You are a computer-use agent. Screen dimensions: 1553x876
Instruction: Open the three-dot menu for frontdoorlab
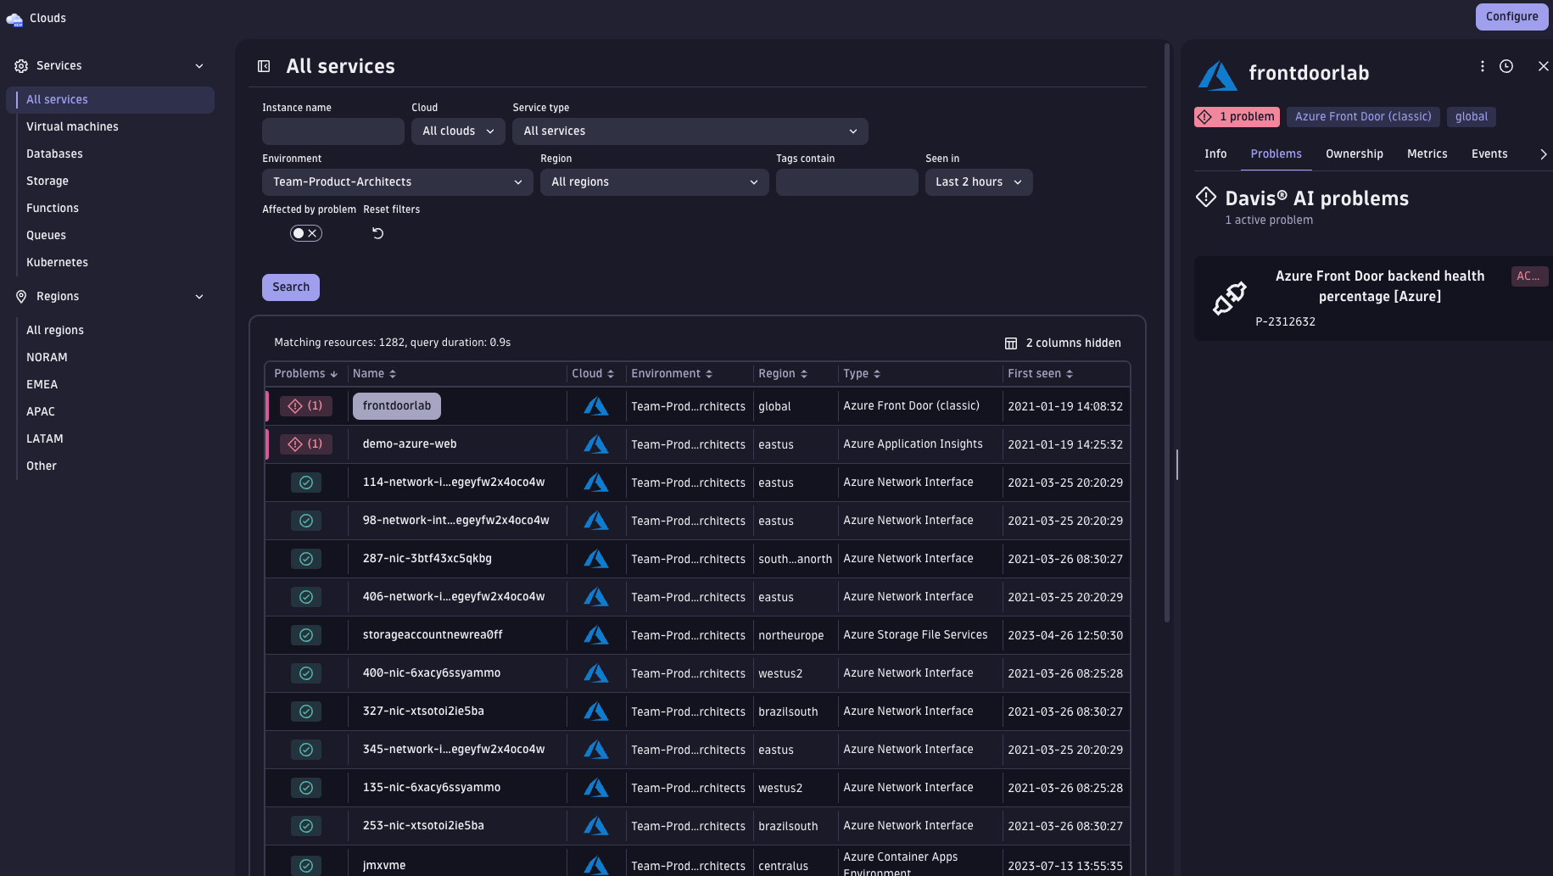1482,66
